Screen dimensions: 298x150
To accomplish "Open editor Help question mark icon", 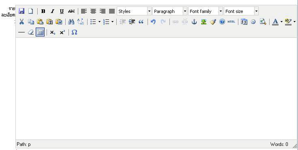I will [222, 21].
